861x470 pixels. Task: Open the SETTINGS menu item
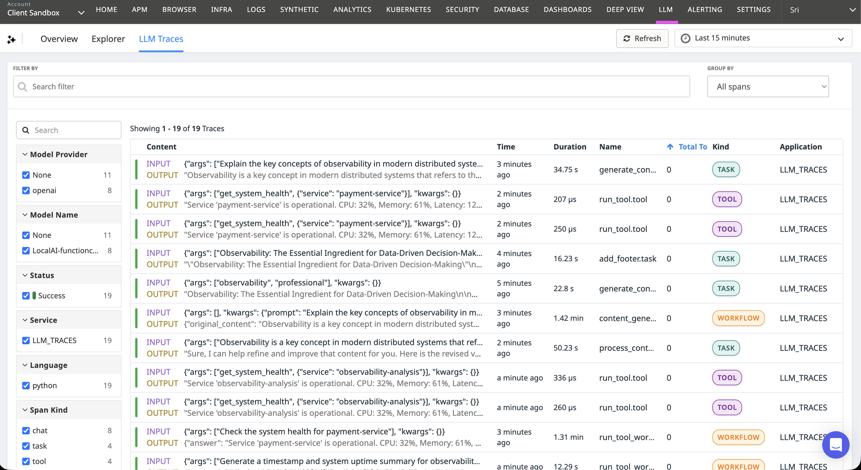754,10
